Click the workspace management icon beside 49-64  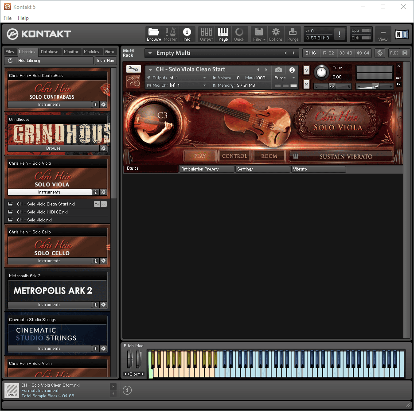(380, 53)
